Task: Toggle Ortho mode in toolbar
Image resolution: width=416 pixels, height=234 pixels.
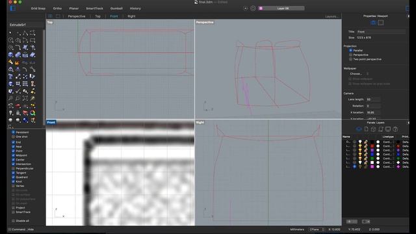Action: [57, 8]
